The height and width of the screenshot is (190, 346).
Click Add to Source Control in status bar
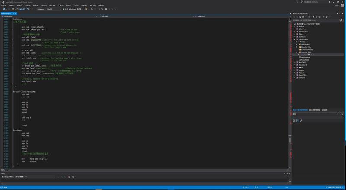(x=334, y=187)
